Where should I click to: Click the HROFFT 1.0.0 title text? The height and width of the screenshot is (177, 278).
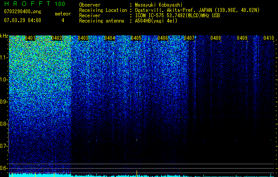tap(34, 4)
